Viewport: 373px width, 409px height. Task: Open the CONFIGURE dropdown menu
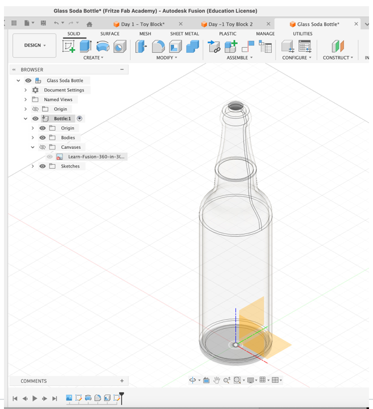[x=297, y=57]
